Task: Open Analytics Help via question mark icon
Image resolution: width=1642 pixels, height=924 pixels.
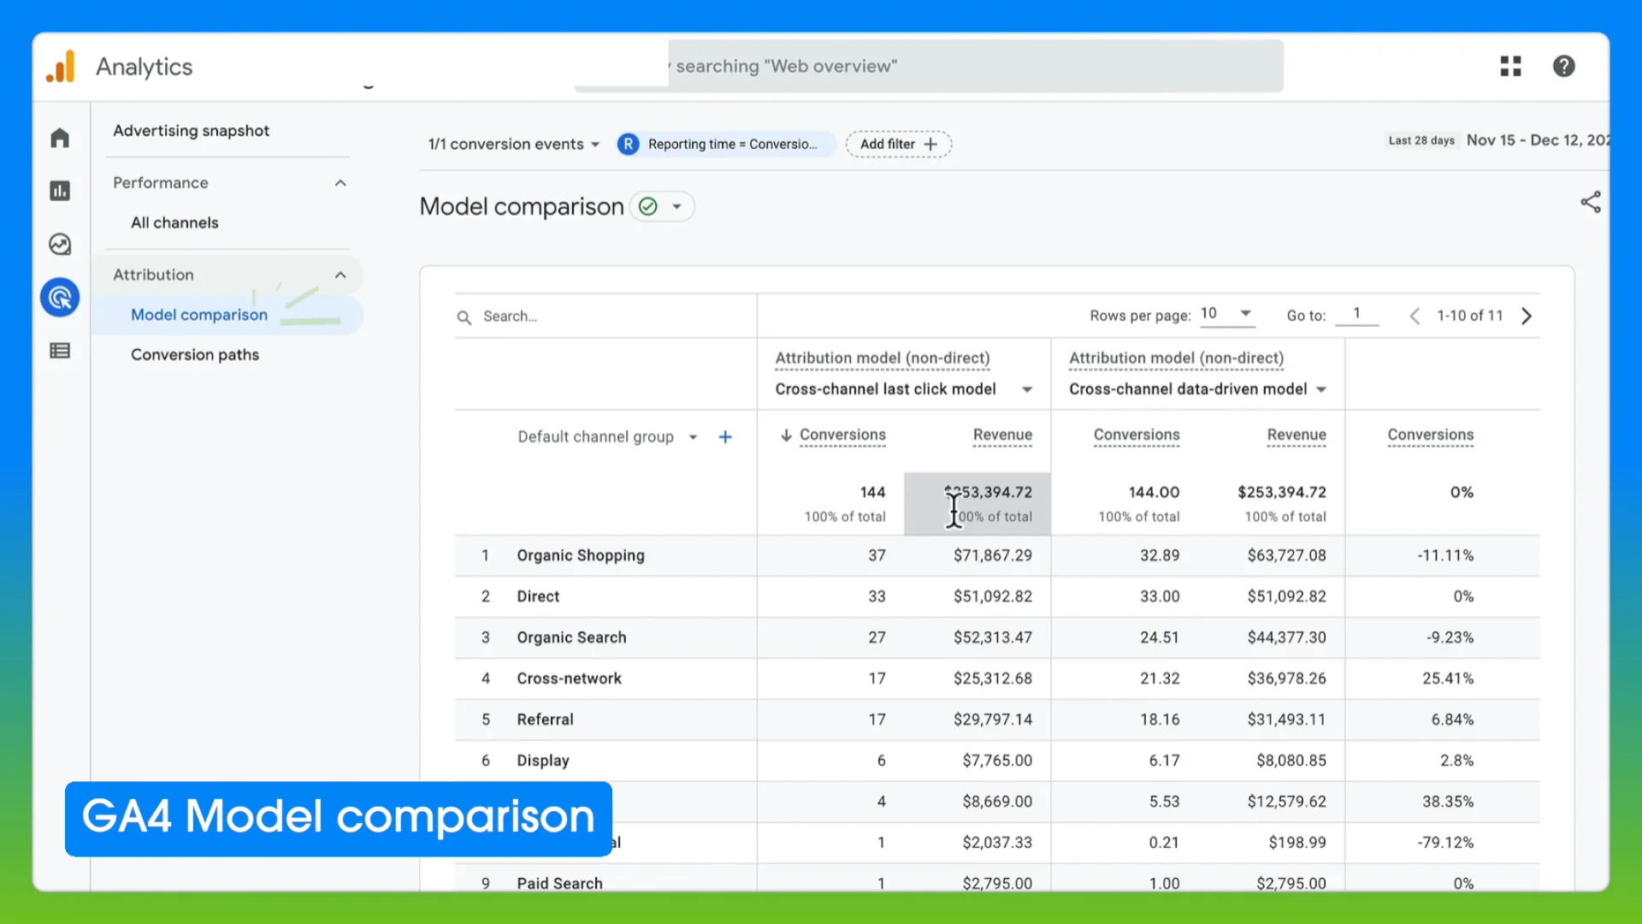Action: coord(1564,65)
